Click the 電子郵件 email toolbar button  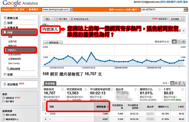(x=62, y=19)
